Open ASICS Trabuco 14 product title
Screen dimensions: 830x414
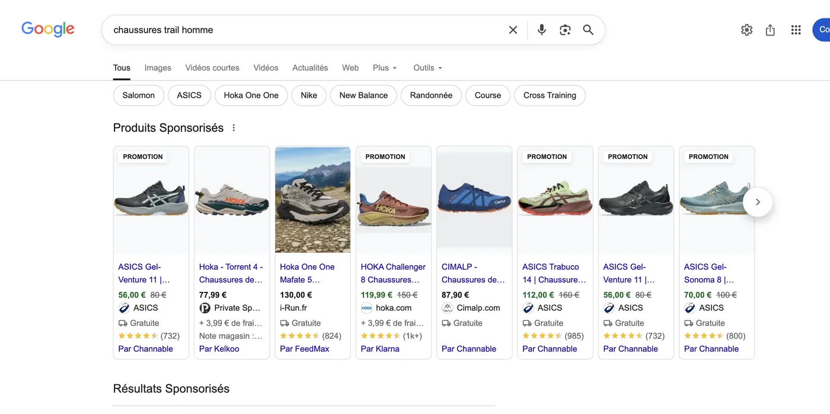(x=554, y=273)
